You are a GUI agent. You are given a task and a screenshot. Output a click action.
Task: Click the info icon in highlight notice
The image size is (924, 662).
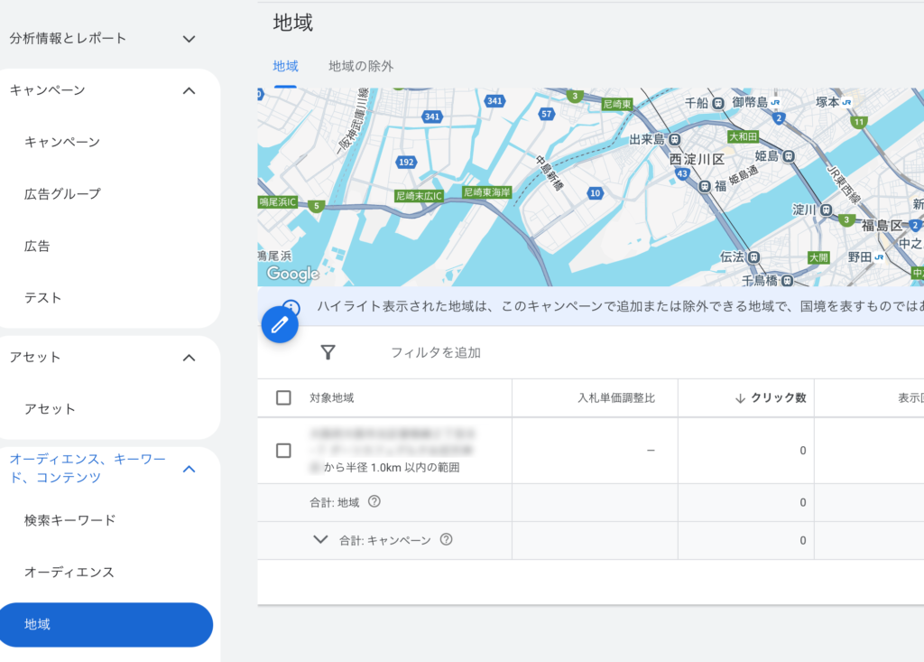click(291, 306)
